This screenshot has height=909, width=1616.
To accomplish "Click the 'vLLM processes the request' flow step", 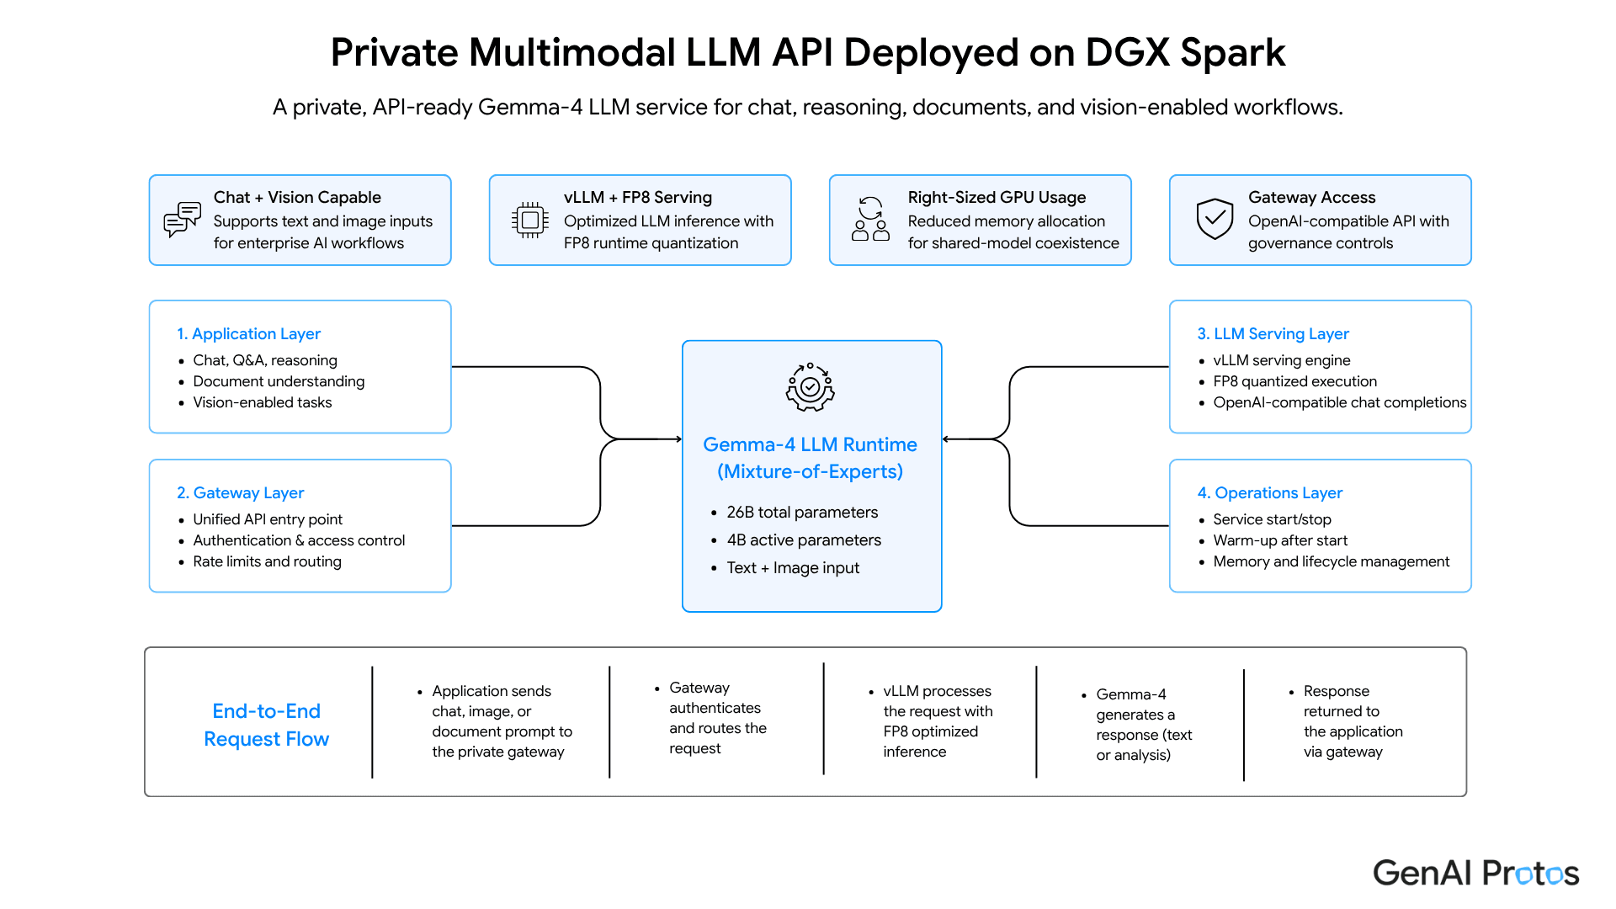I will click(938, 721).
